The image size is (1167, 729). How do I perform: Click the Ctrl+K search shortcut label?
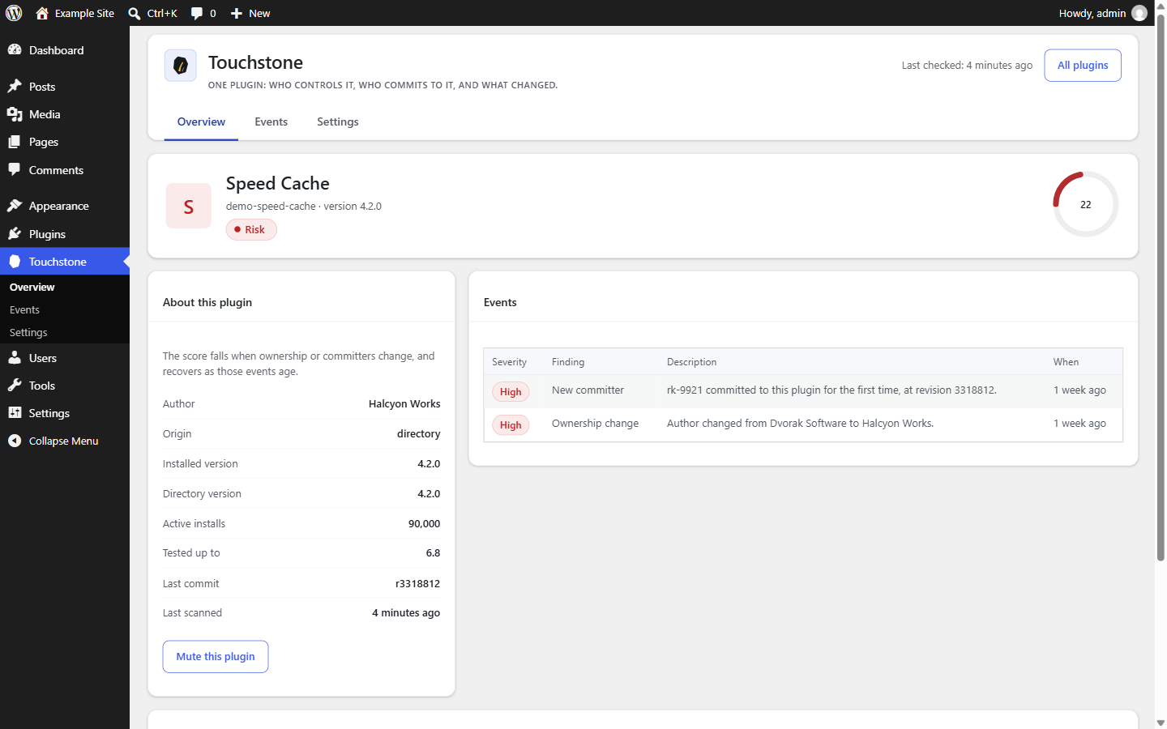pyautogui.click(x=162, y=13)
